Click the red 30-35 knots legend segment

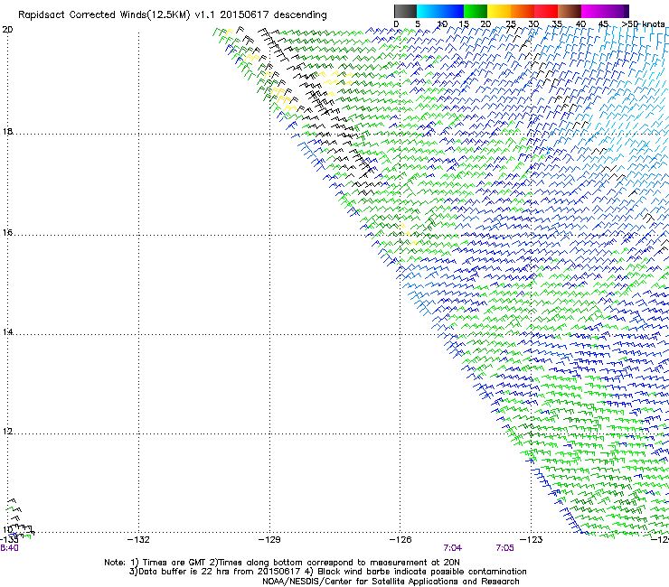pos(546,11)
